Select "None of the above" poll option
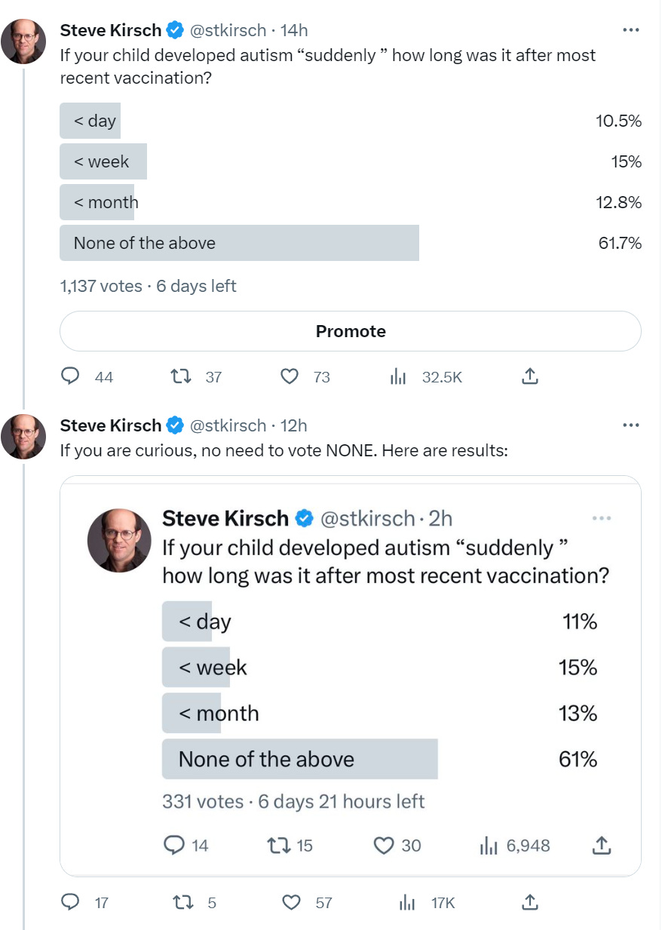This screenshot has width=662, height=930. pos(238,243)
